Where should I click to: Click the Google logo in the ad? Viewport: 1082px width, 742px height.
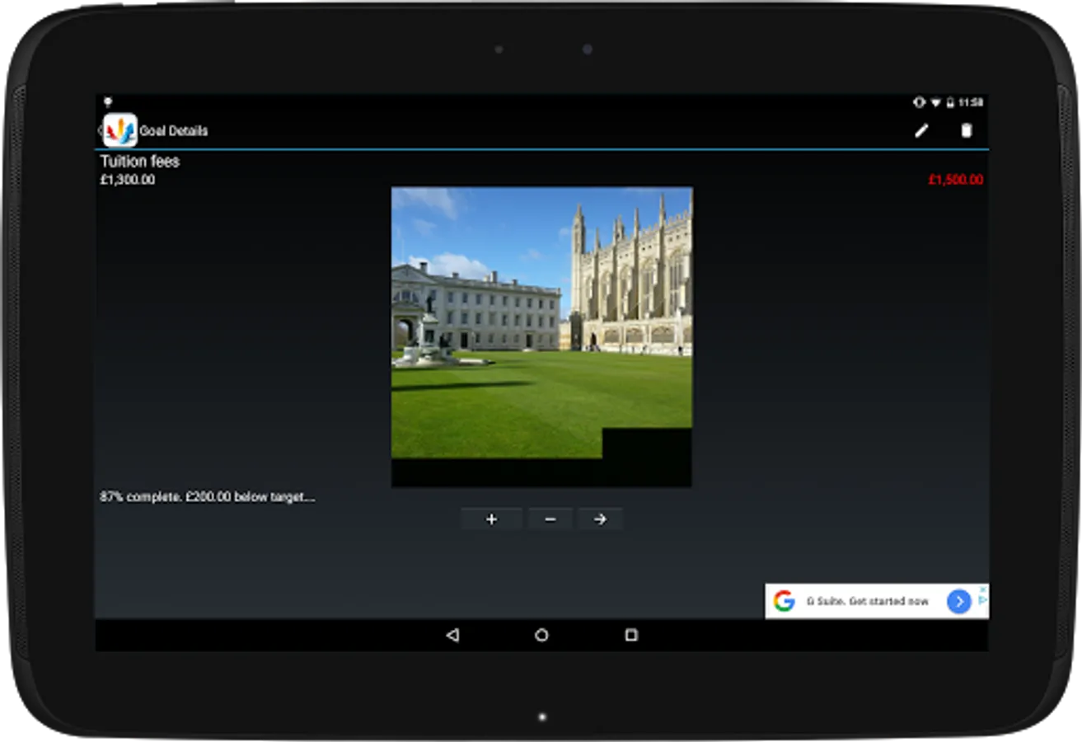(784, 602)
